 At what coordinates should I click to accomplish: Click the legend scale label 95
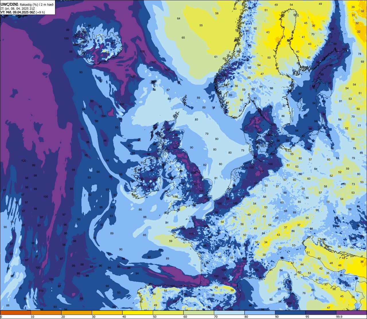coord(307,317)
